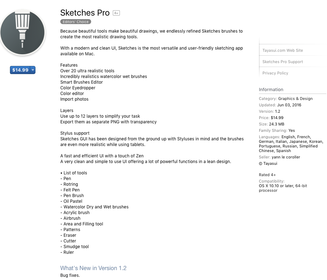Click the Sketches Pro title heading
Screen dimensions: 327x280
point(85,13)
